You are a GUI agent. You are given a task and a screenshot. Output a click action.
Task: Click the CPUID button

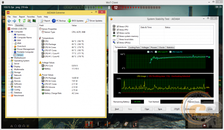pyautogui.click(x=177, y=109)
